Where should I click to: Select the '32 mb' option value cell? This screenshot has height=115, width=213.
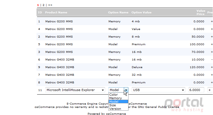coord(136,75)
